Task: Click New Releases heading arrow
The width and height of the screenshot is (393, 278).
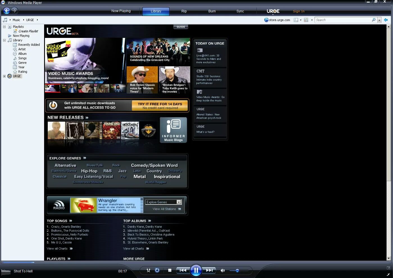Action: (87, 118)
